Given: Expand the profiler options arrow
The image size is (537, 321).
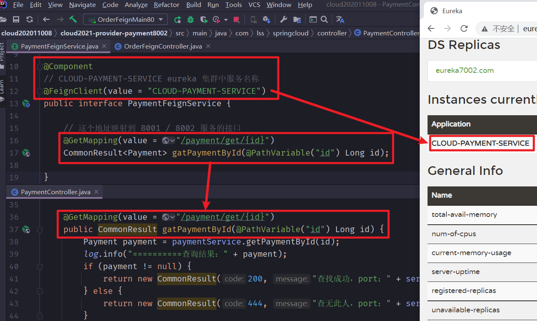Looking at the screenshot, I should point(226,20).
